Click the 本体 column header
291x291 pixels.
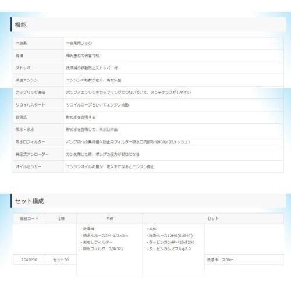tap(109, 218)
